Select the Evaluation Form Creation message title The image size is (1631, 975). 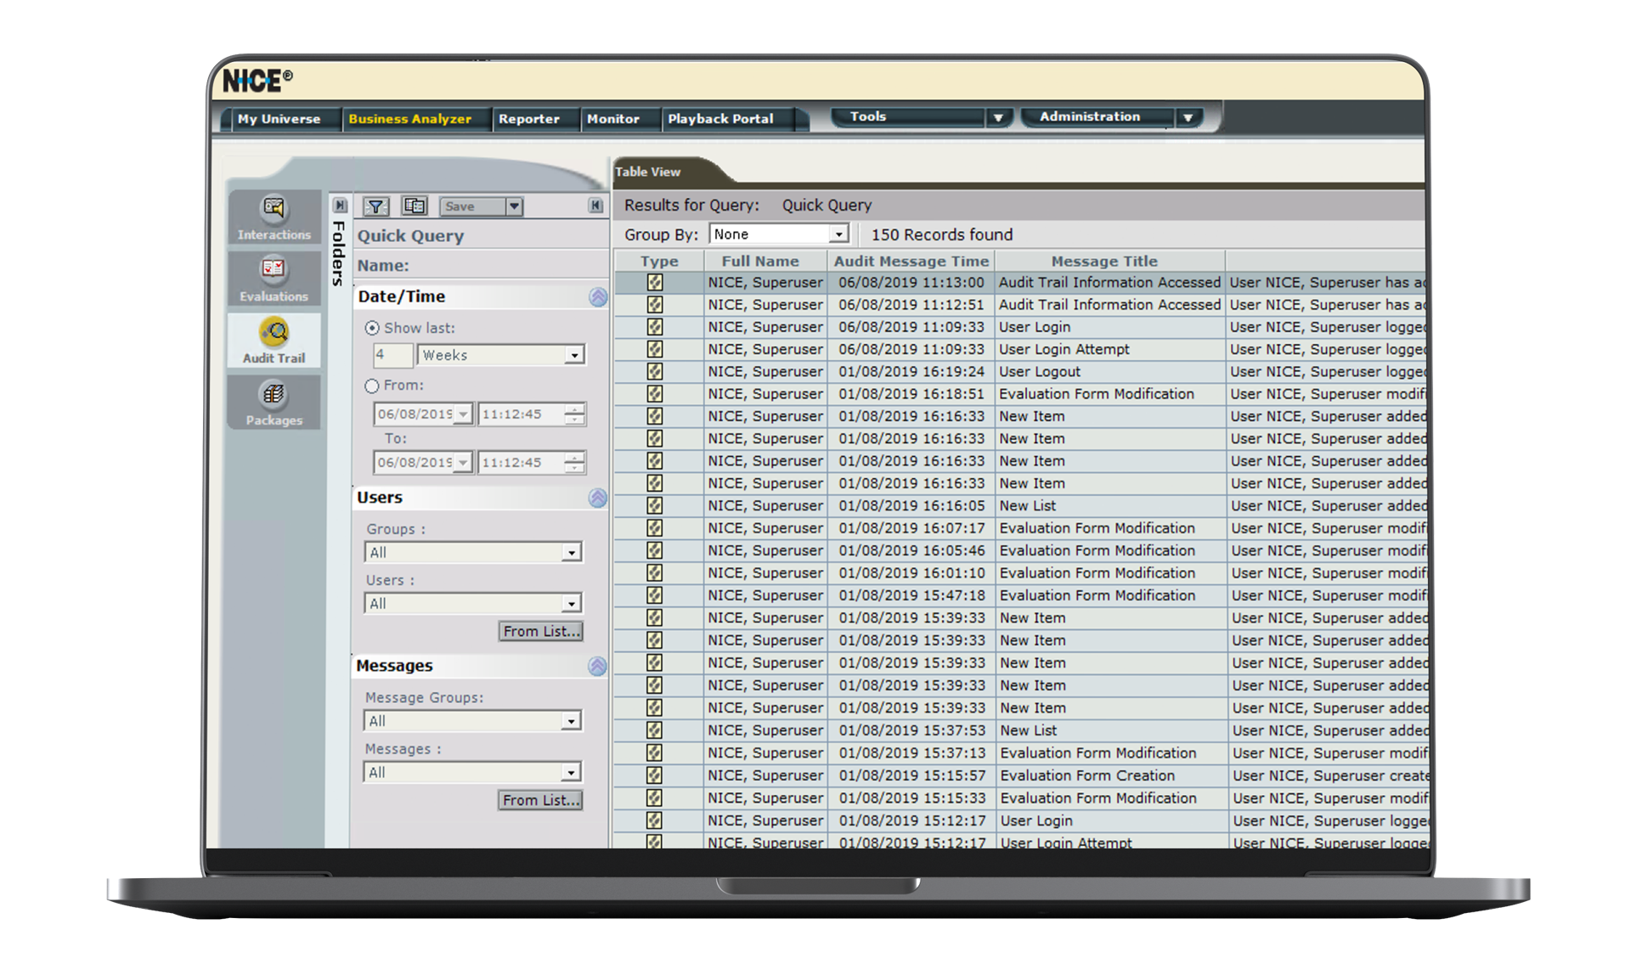click(1111, 775)
